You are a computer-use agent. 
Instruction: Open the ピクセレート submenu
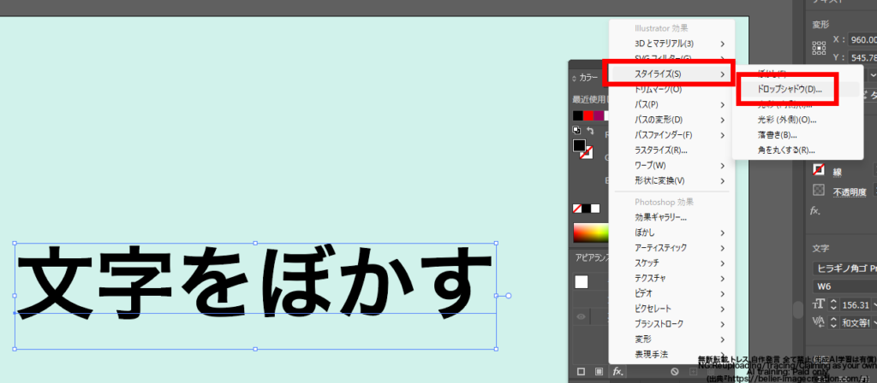point(671,308)
